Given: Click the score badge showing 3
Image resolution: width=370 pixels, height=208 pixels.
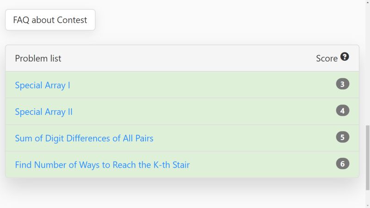Looking at the screenshot, I should (x=343, y=84).
